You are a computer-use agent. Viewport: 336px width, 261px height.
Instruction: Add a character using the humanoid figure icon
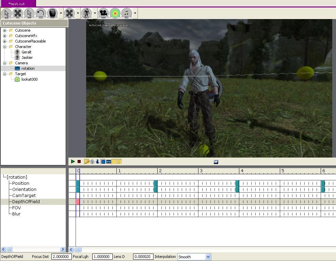pos(86,13)
